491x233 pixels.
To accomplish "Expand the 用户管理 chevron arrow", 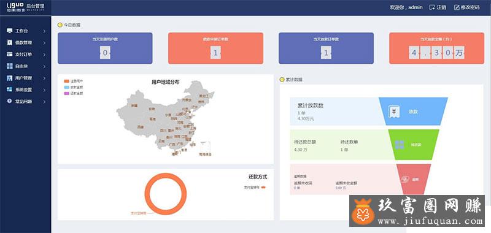I will coord(44,78).
